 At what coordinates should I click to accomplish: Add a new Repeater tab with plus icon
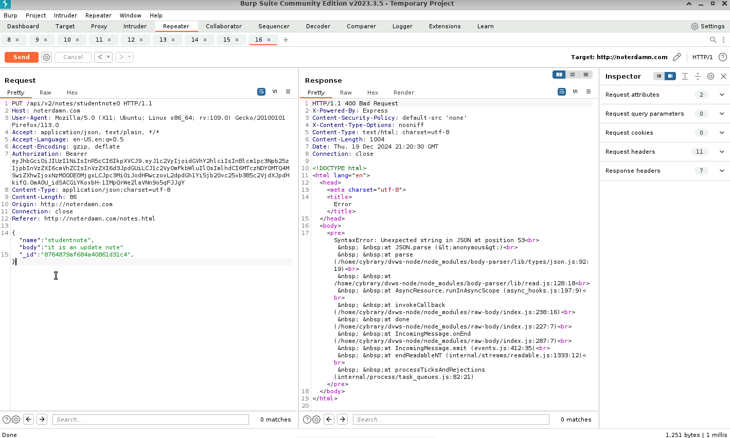point(286,40)
